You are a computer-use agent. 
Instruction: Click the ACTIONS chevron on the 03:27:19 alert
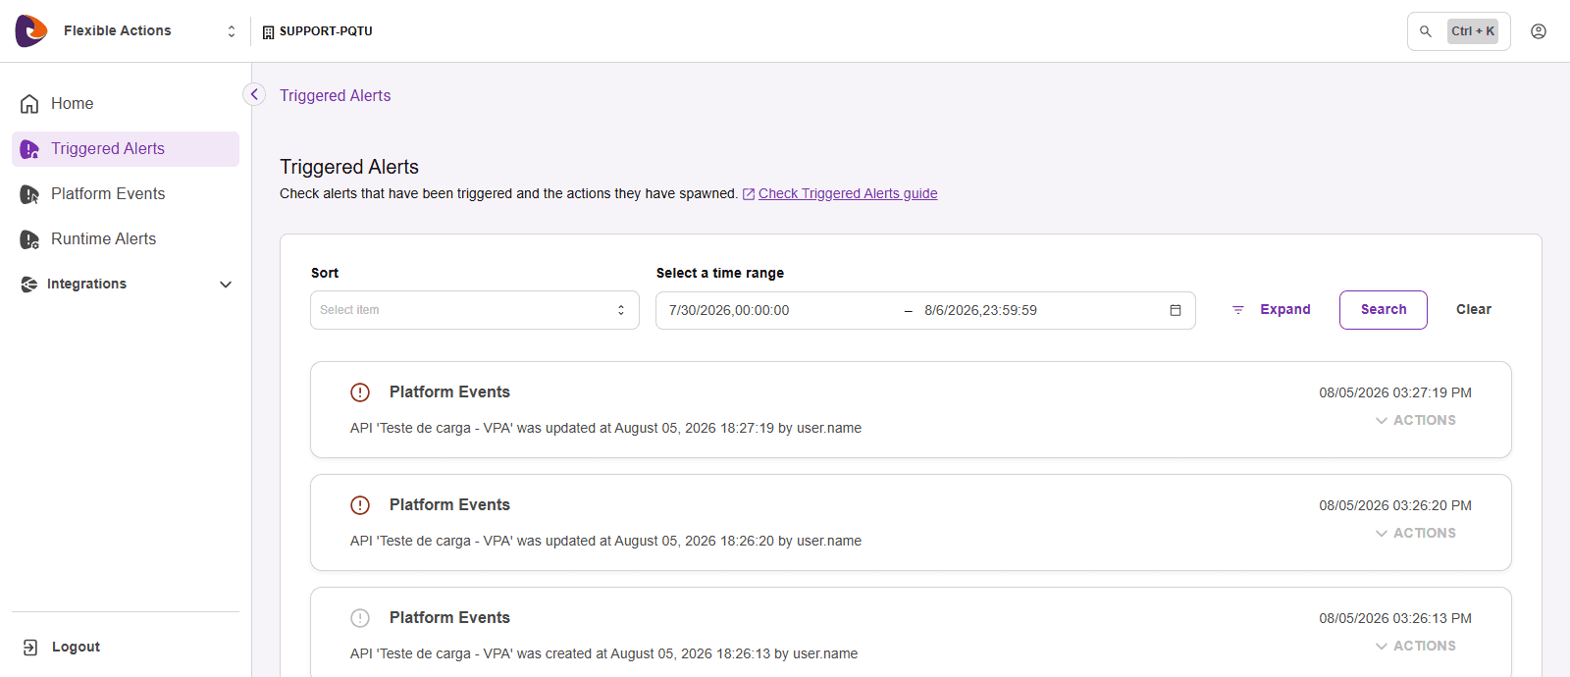pyautogui.click(x=1382, y=421)
